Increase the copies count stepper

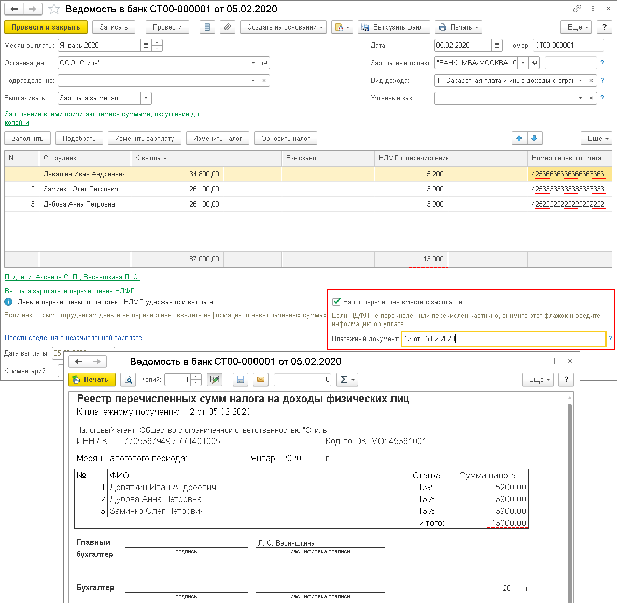196,377
